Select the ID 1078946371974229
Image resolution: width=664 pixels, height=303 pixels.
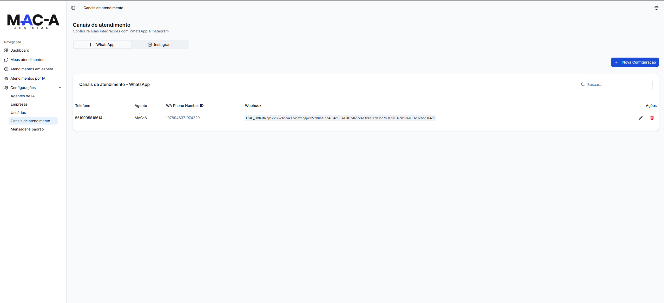pos(183,118)
